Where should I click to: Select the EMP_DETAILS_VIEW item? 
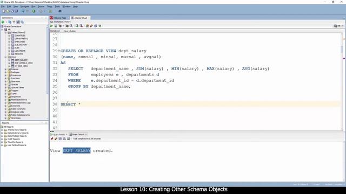tap(23, 63)
